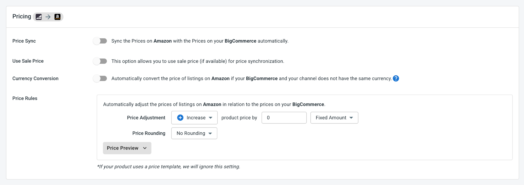Open the Fixed Amount type dropdown
Screen dimensions: 524x185
(x=334, y=118)
